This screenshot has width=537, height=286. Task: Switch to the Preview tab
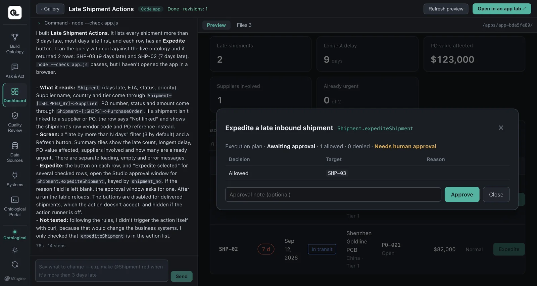point(216,25)
